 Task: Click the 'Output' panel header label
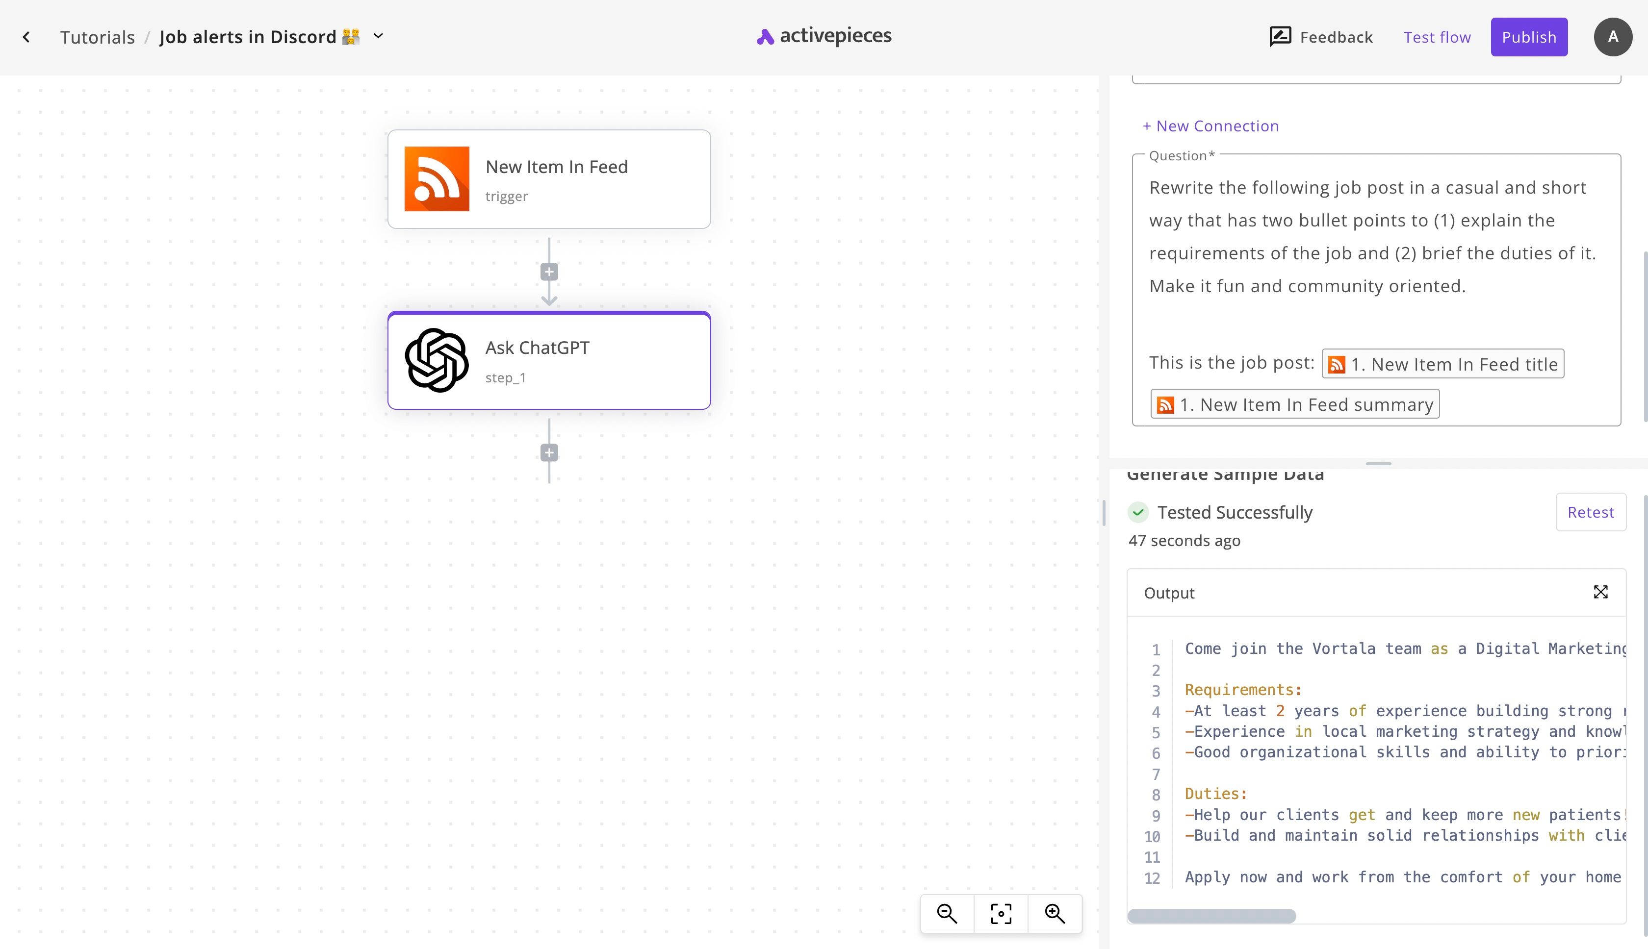pyautogui.click(x=1169, y=593)
